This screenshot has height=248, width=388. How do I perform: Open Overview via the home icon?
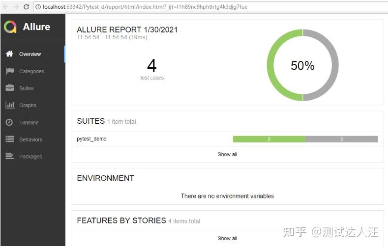tap(9, 54)
